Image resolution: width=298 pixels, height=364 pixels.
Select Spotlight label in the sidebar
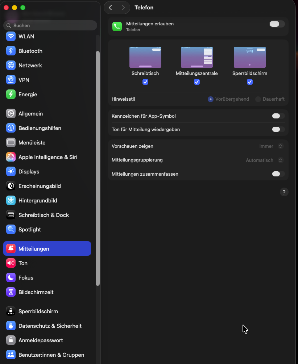(x=29, y=230)
